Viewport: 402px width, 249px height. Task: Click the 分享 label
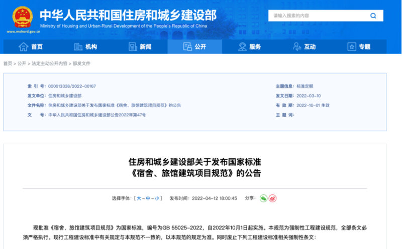(x=250, y=198)
